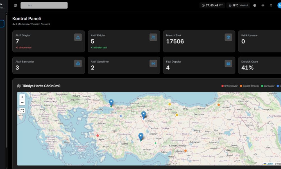
Task: Toggle fullscreen map view
Action: [x=22, y=111]
